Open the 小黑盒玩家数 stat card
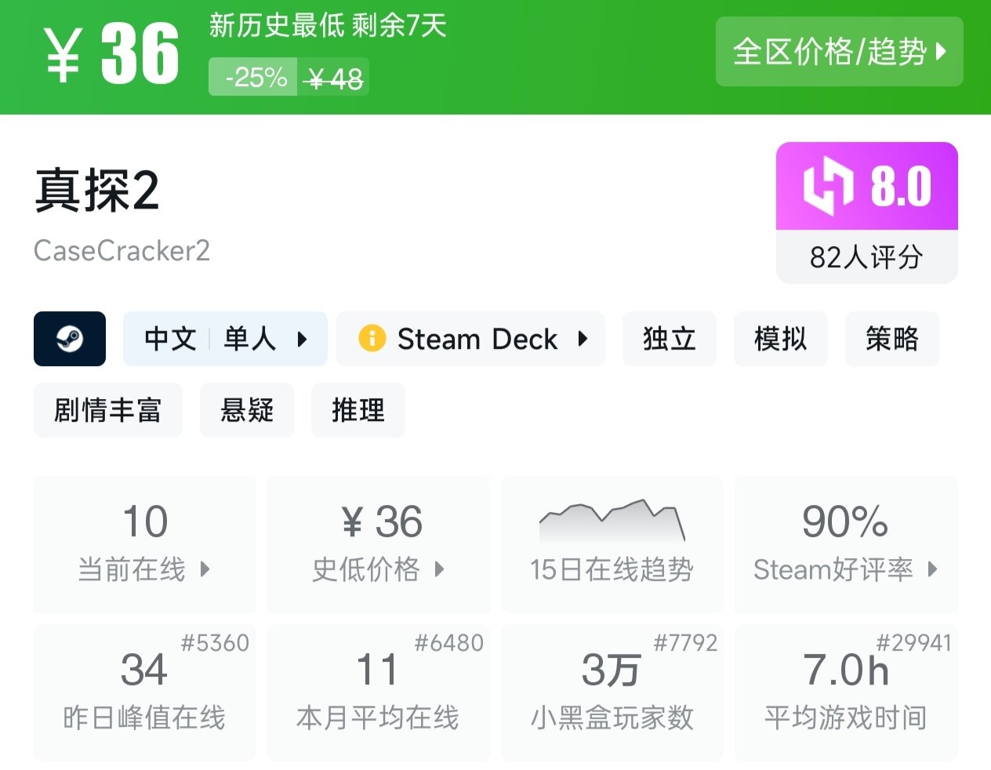Image resolution: width=991 pixels, height=770 pixels. tap(612, 692)
